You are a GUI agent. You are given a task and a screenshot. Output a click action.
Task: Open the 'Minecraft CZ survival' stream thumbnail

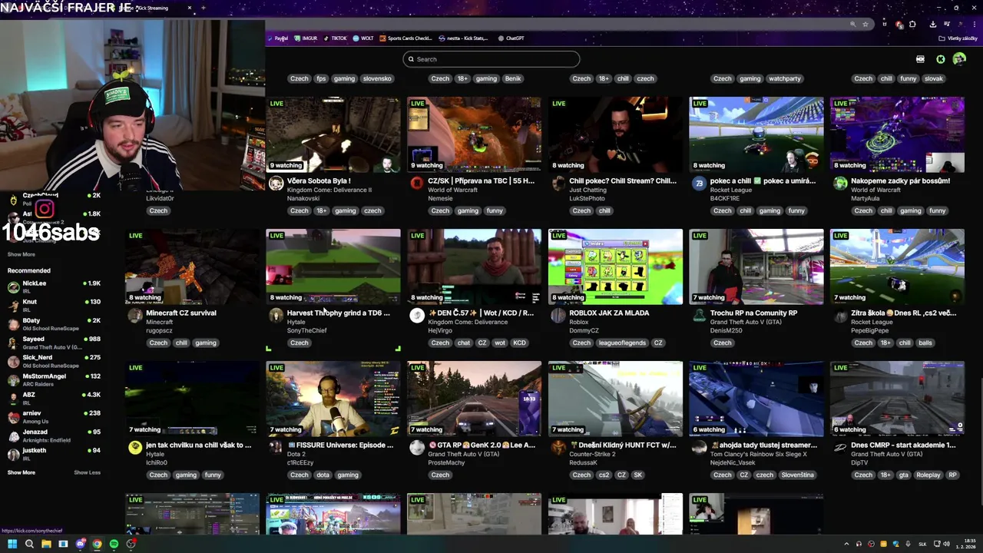coord(192,267)
